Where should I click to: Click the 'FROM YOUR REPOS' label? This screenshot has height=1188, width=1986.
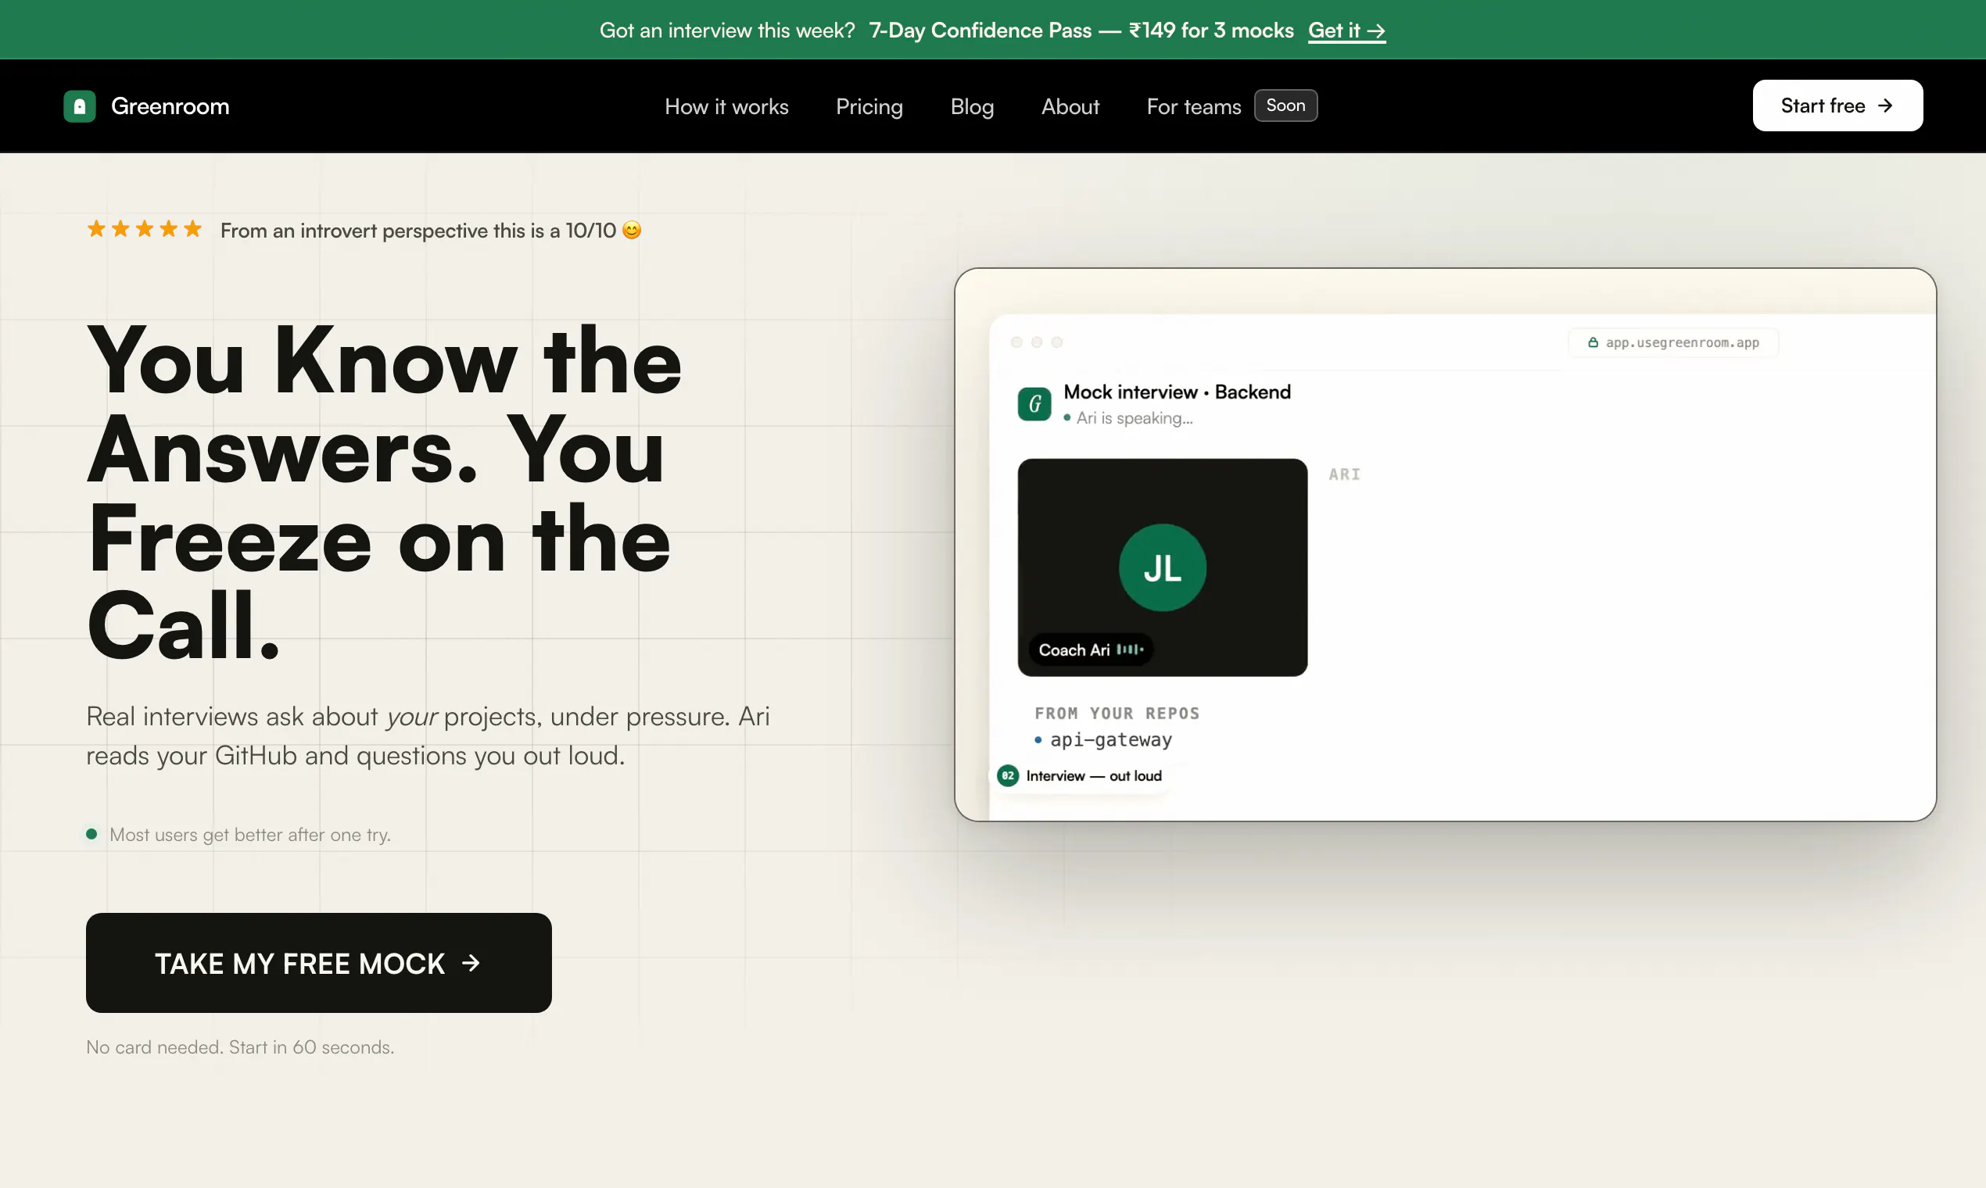(x=1117, y=713)
